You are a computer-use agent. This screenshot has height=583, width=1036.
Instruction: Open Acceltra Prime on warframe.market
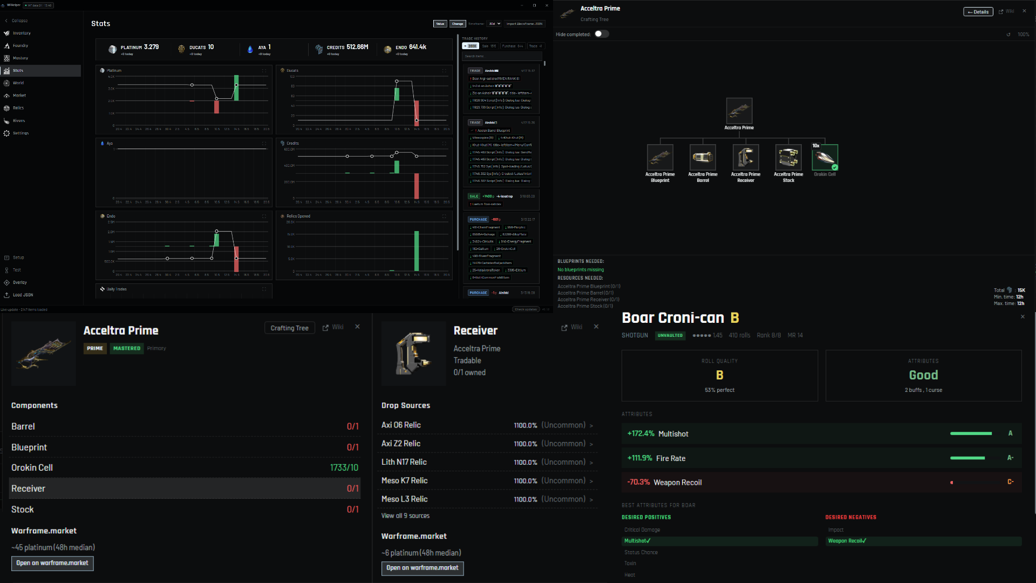52,563
